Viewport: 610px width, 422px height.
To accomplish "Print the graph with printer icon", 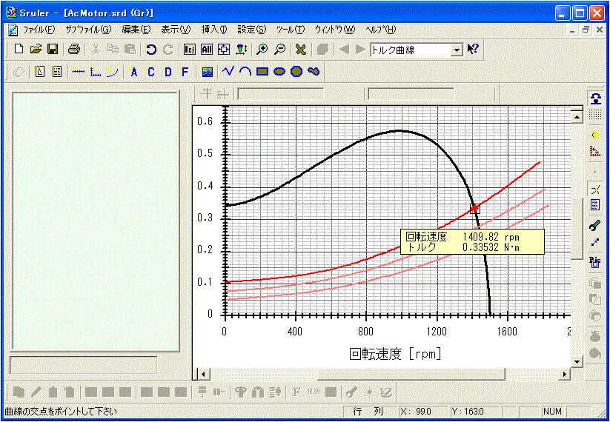I will pyautogui.click(x=74, y=50).
